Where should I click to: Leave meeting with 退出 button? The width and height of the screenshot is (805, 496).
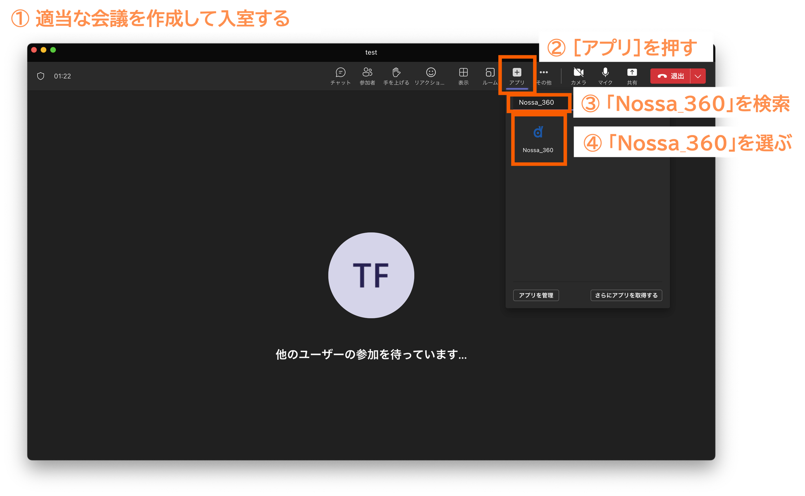671,76
